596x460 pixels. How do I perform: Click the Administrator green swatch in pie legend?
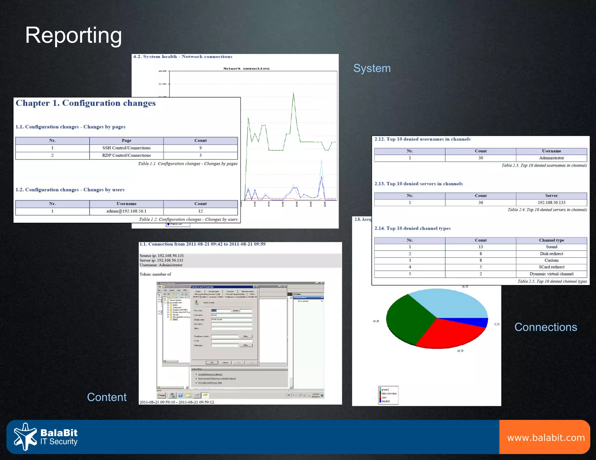pyautogui.click(x=380, y=393)
